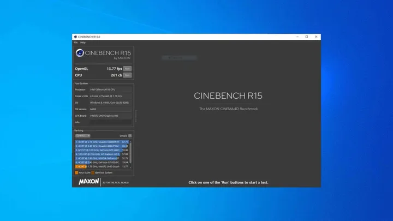Screen dimensions: 393x221
Task: Click the OpenGL score 13.77 fps
Action: click(x=114, y=69)
